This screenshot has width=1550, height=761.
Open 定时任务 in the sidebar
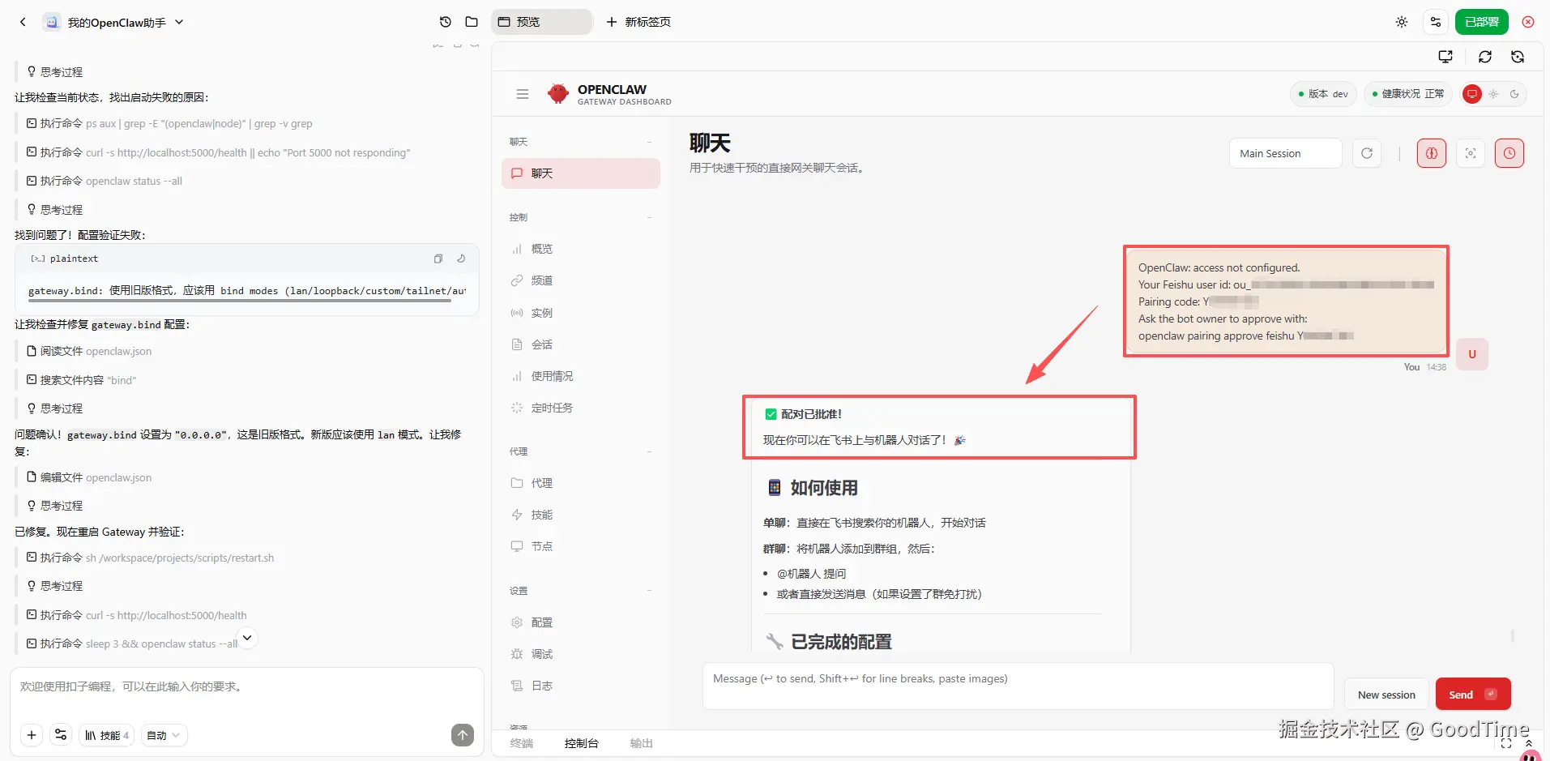581,408
